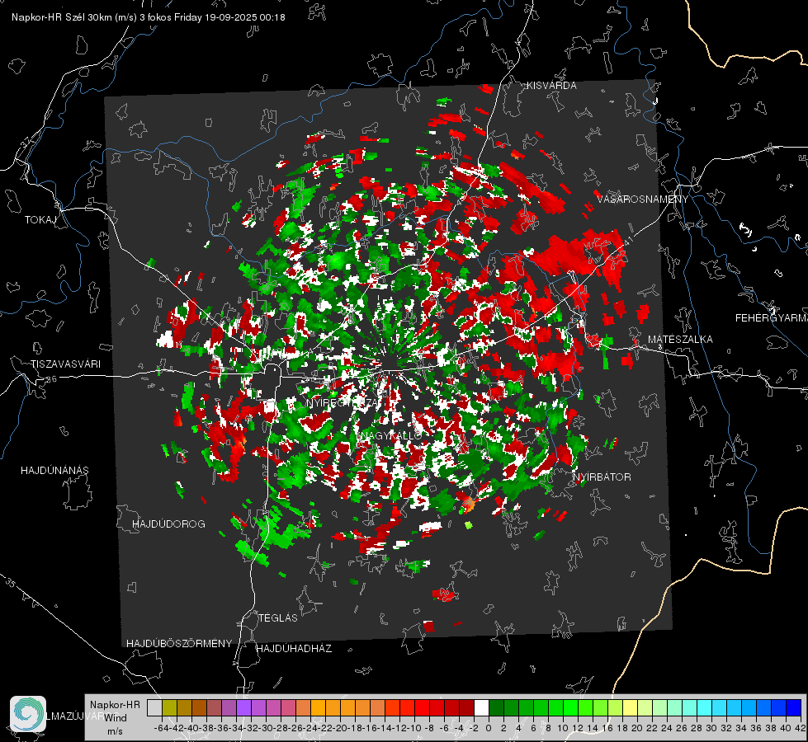Click the FEHÉRGYARMAT label at right edge

tap(771, 318)
